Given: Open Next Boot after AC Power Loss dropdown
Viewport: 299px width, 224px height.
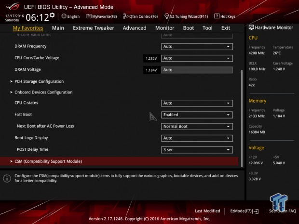Looking at the screenshot, I should [197, 127].
